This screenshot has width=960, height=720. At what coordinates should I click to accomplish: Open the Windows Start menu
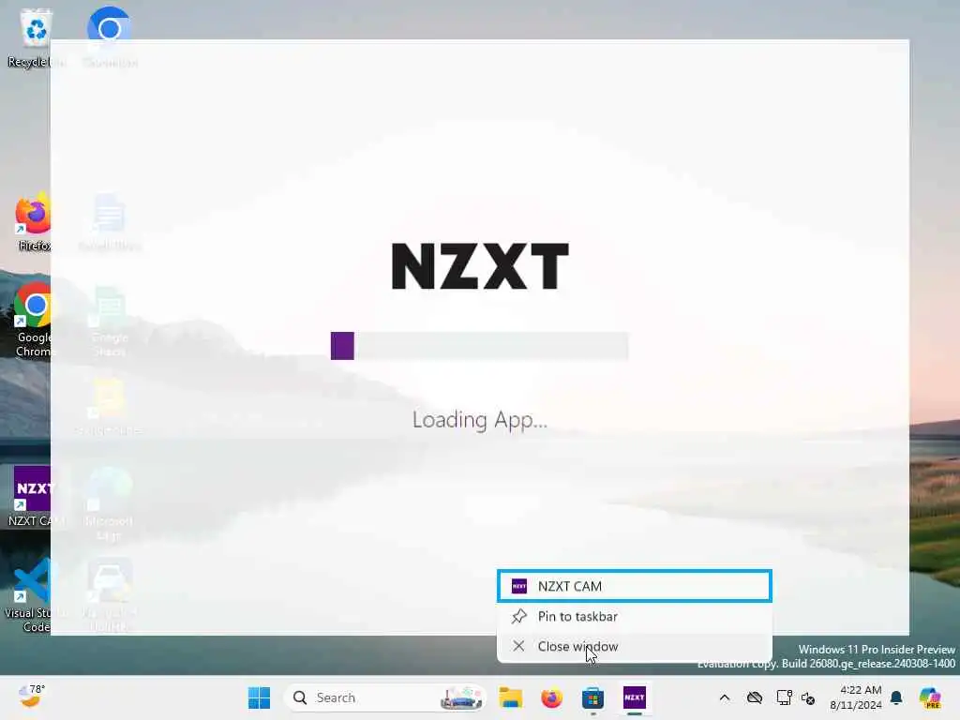tap(259, 697)
